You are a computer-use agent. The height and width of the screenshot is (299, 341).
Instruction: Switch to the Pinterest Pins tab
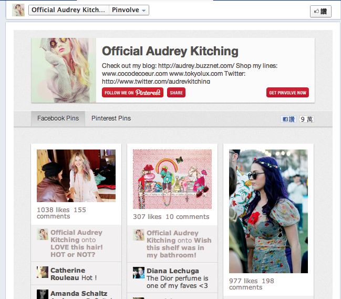point(111,118)
